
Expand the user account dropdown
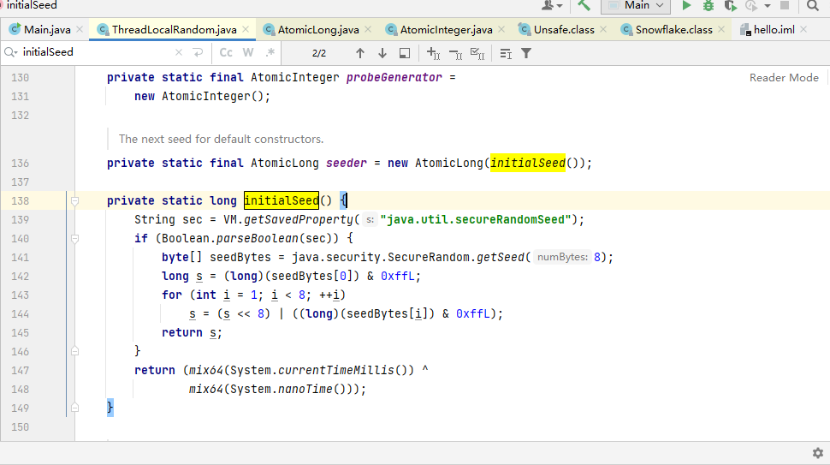pyautogui.click(x=552, y=5)
